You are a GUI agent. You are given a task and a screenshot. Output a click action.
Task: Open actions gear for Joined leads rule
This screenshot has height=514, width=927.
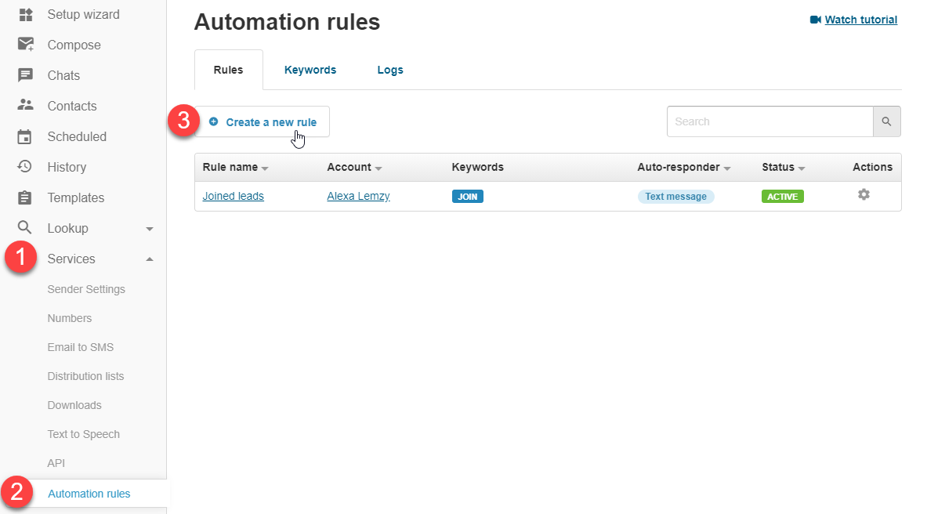[x=864, y=194]
